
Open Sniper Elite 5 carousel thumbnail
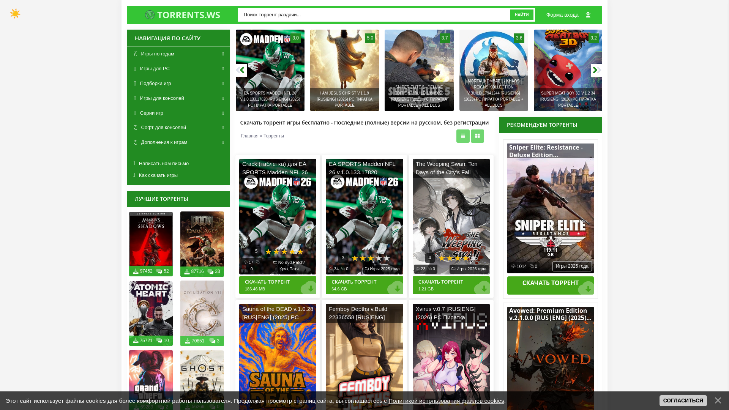[x=419, y=71]
